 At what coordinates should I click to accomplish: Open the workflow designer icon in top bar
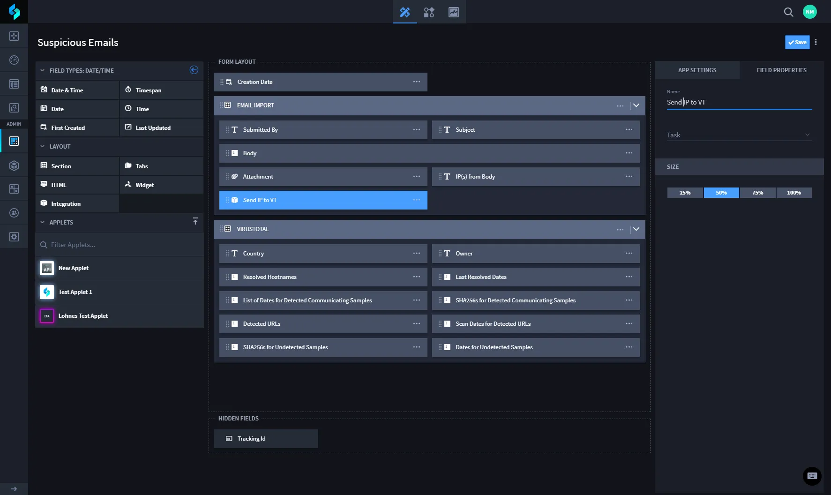(429, 12)
